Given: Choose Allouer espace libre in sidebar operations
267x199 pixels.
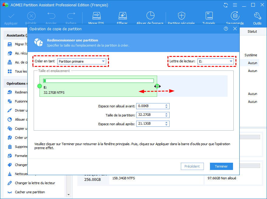Looking at the screenshot, I should pyautogui.click(x=17, y=119).
